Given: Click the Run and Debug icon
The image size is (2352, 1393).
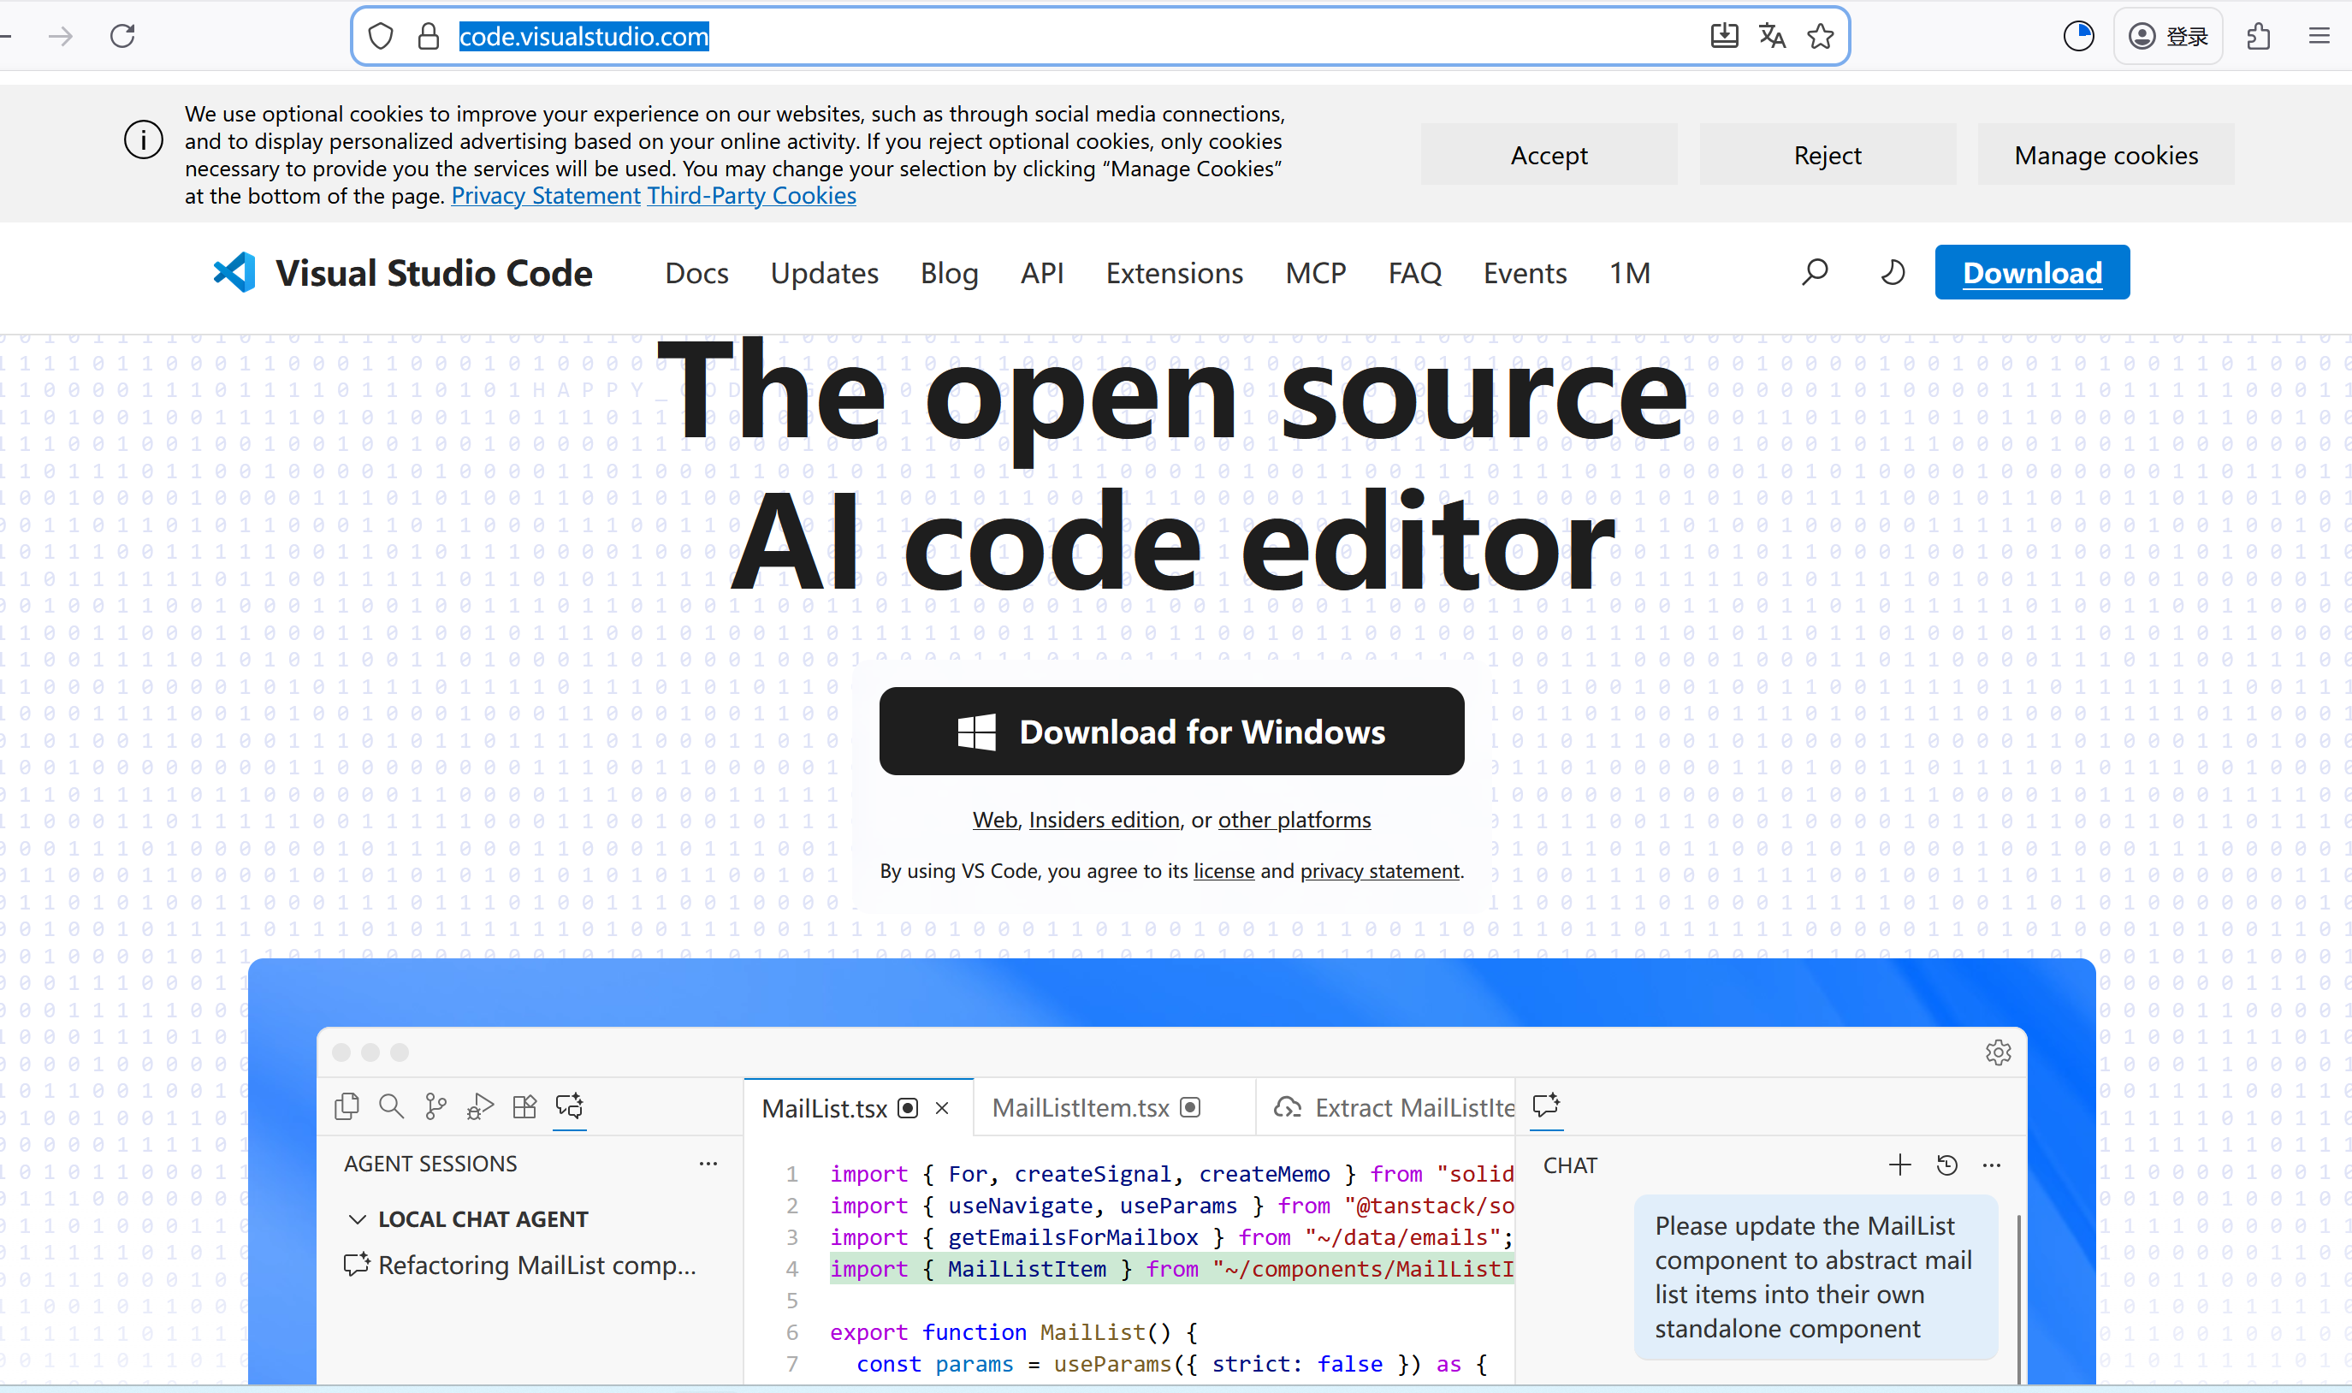Looking at the screenshot, I should point(480,1106).
